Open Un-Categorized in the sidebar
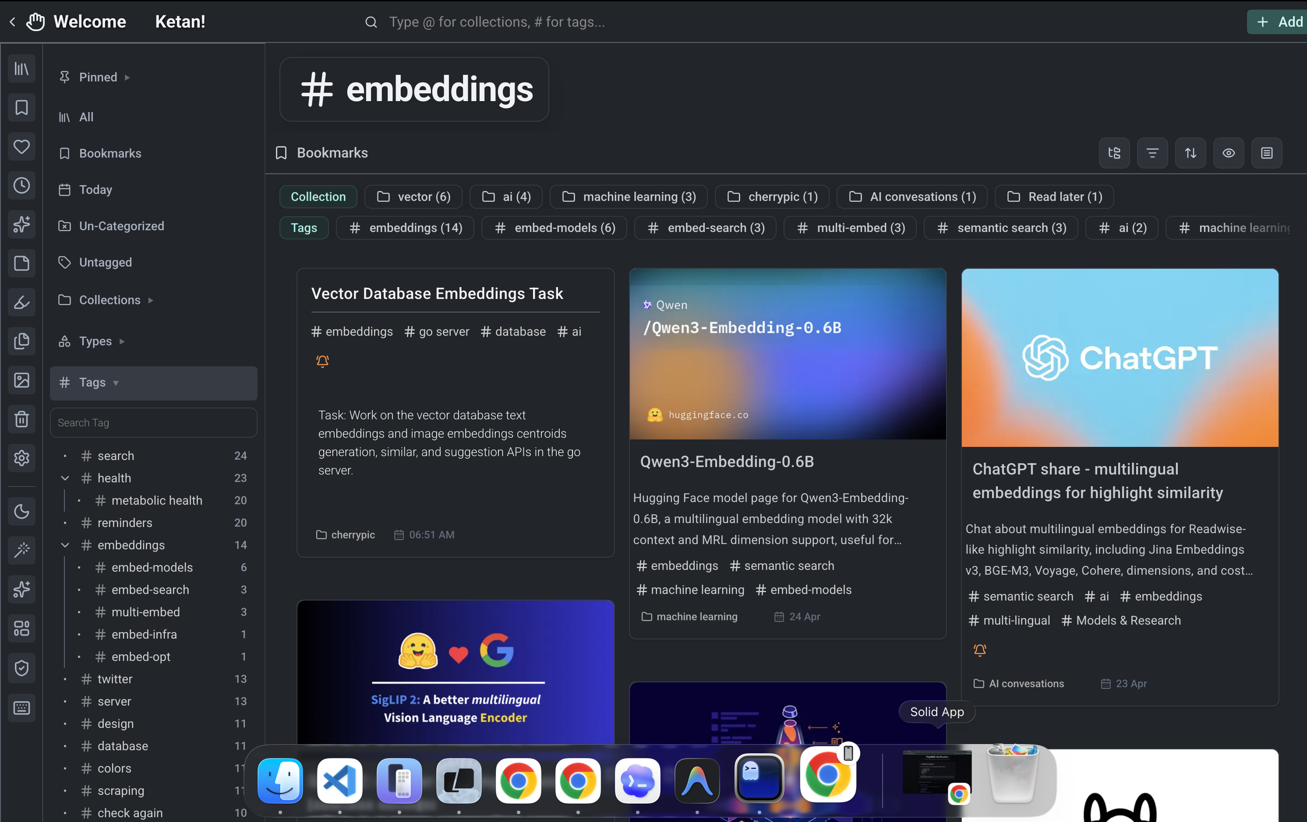Viewport: 1307px width, 822px height. (x=154, y=226)
